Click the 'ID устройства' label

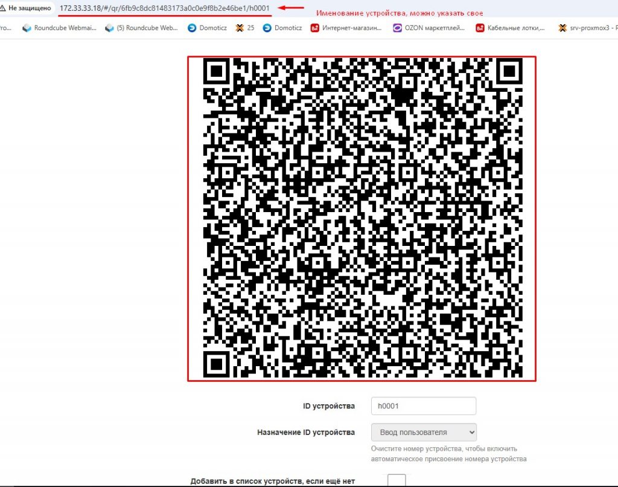[329, 406]
